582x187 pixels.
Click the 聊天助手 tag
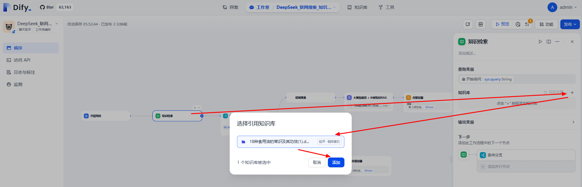[x=25, y=30]
